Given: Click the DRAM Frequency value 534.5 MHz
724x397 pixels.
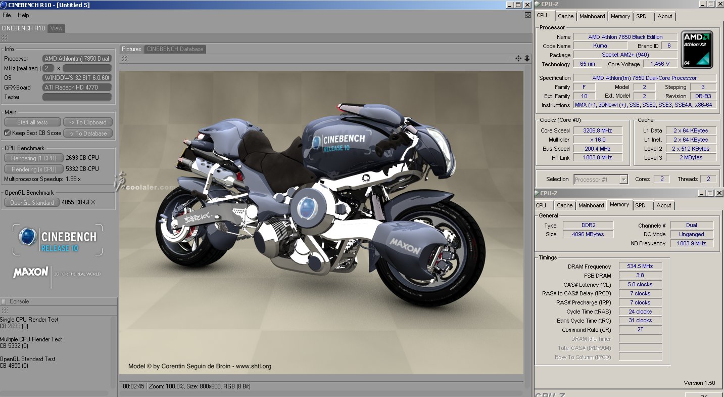Looking at the screenshot, I should click(640, 266).
